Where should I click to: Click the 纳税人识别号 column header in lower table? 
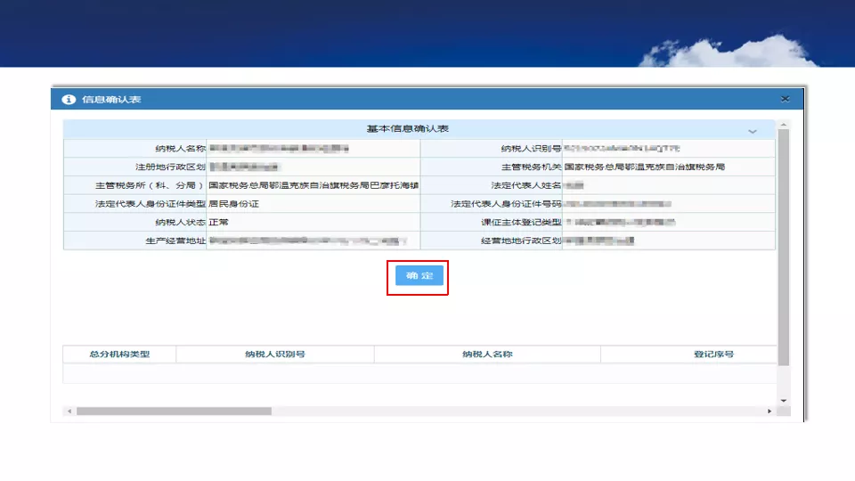(275, 354)
